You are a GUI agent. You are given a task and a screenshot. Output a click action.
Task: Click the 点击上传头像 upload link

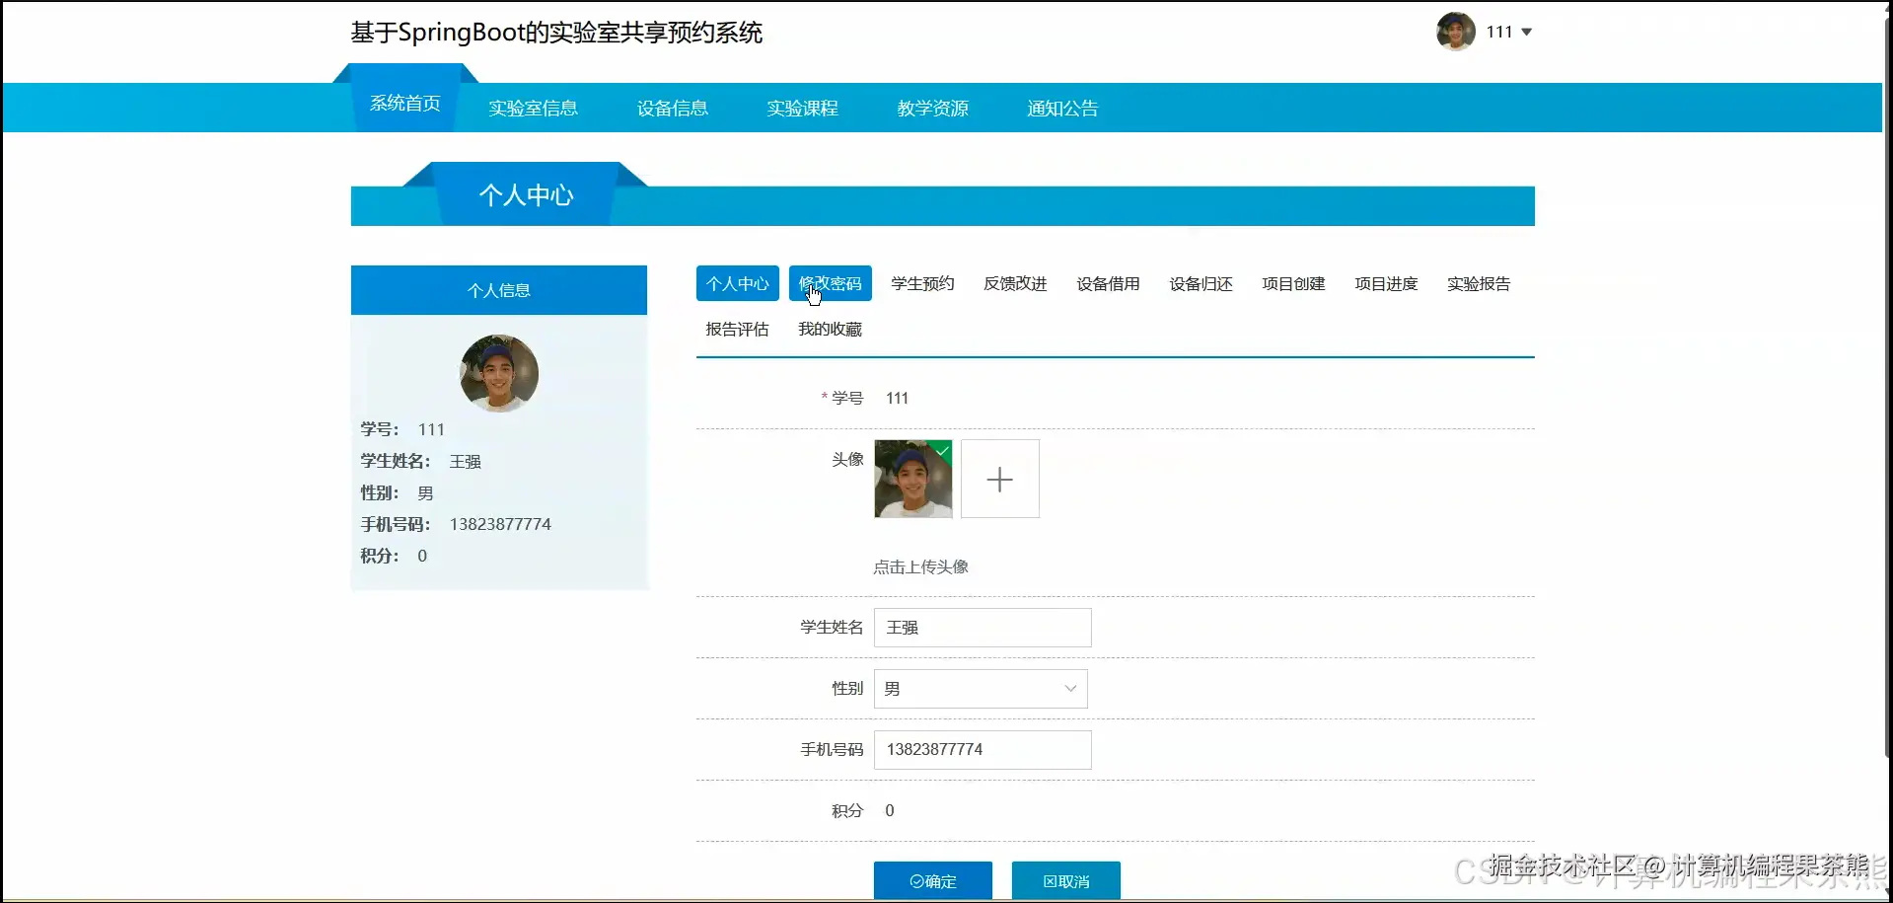[x=919, y=566]
